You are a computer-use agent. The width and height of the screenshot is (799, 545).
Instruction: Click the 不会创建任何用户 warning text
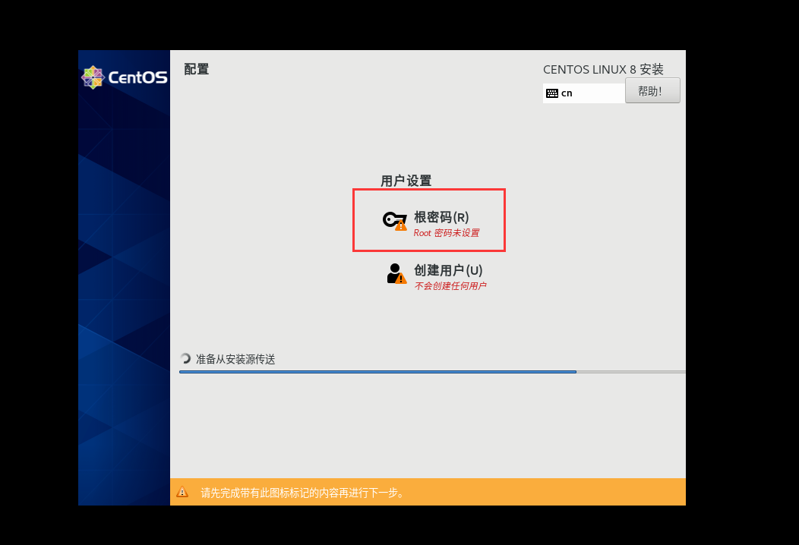pyautogui.click(x=451, y=286)
